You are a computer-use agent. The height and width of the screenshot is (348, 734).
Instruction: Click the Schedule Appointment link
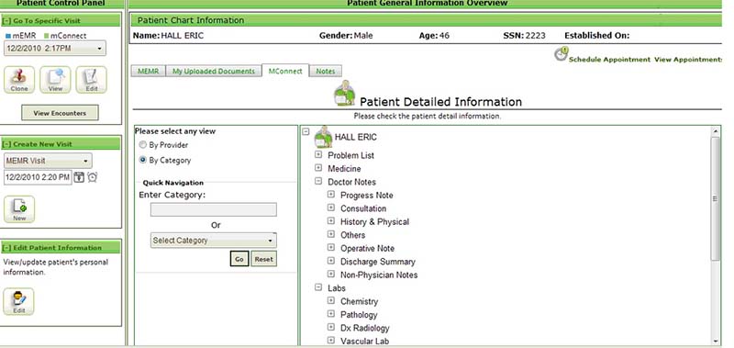click(x=609, y=60)
